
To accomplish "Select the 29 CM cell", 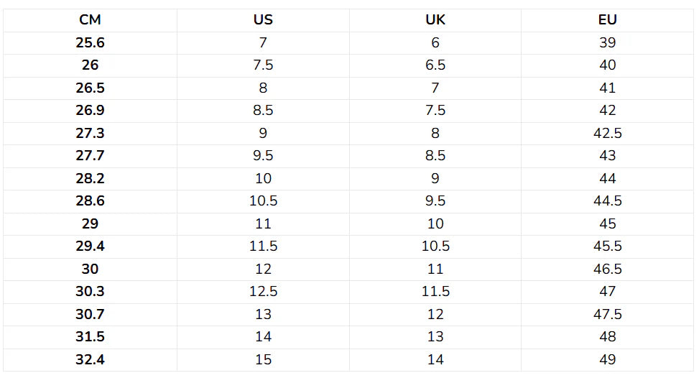I will tap(90, 223).
